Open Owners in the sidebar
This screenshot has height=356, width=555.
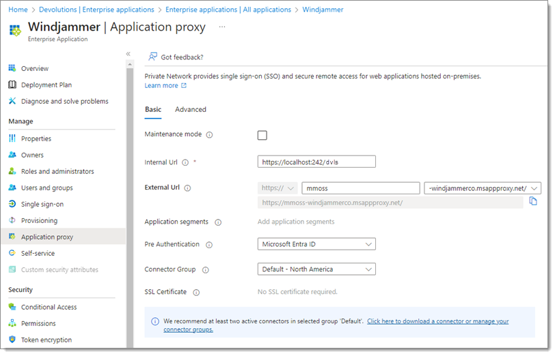32,155
